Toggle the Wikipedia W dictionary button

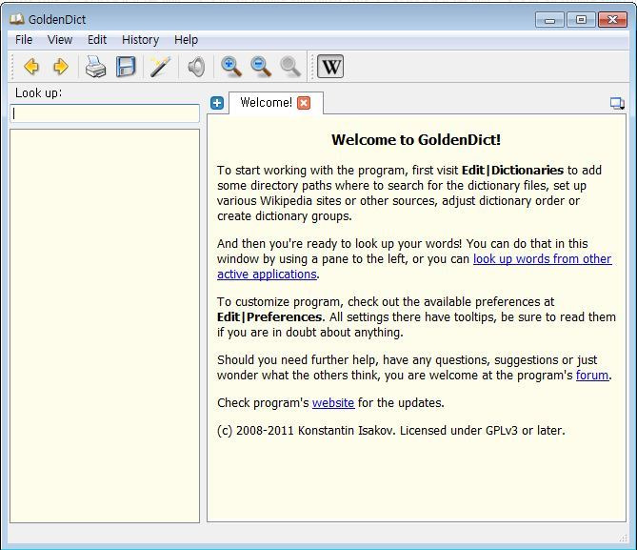point(330,67)
